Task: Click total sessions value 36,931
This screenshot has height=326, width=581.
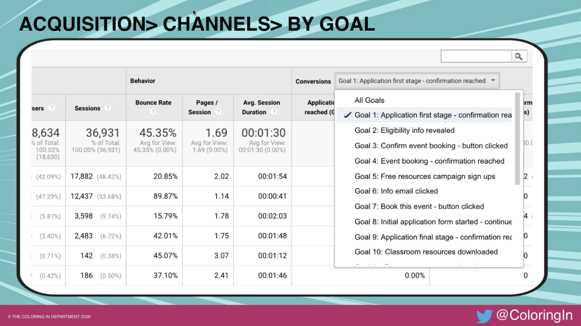Action: coord(103,133)
